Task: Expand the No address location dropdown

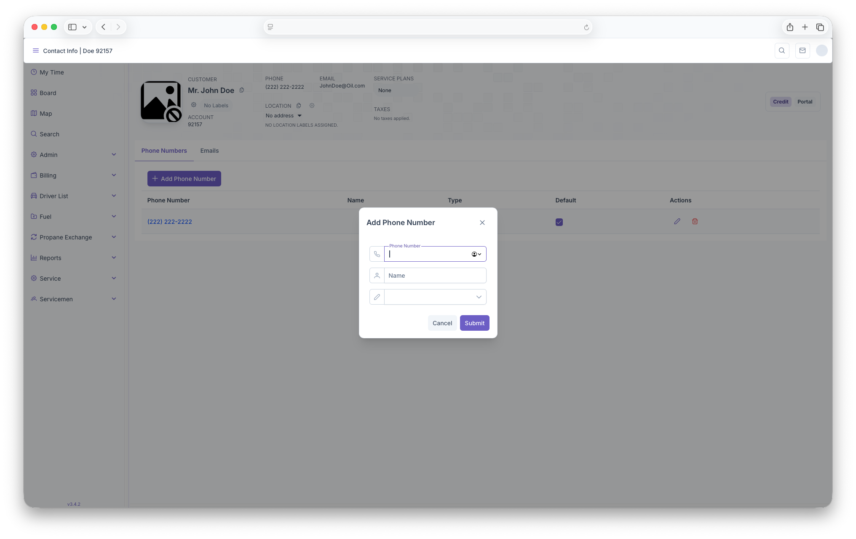Action: [x=284, y=116]
